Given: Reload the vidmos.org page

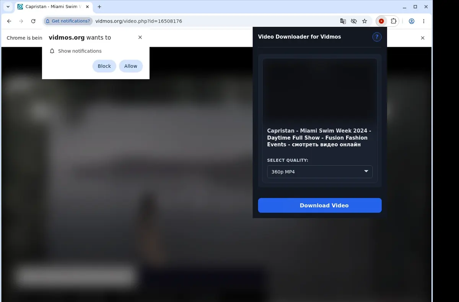Looking at the screenshot, I should tap(33, 21).
